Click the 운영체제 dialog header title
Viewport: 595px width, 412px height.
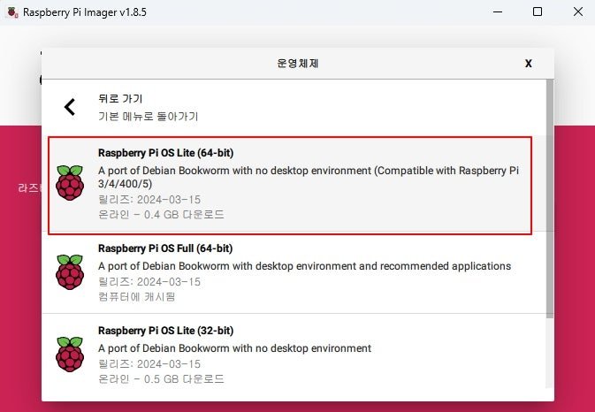297,64
